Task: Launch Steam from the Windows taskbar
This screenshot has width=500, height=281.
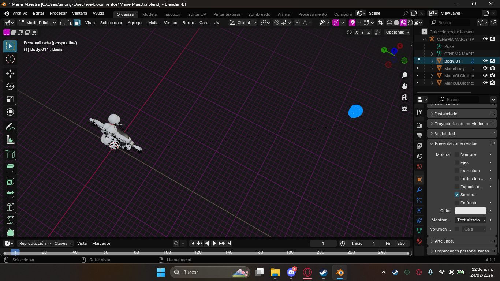Action: point(323,272)
